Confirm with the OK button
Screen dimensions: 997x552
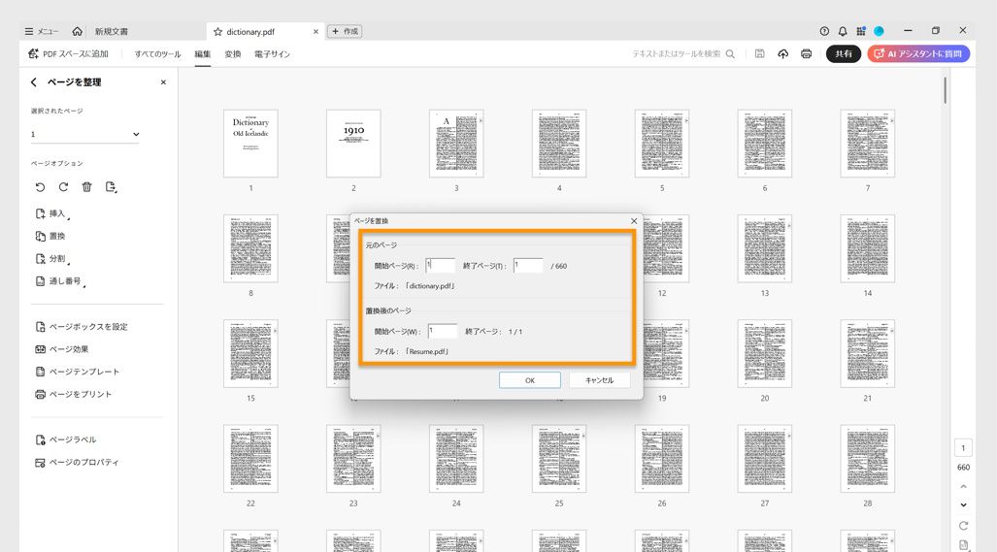pos(530,380)
